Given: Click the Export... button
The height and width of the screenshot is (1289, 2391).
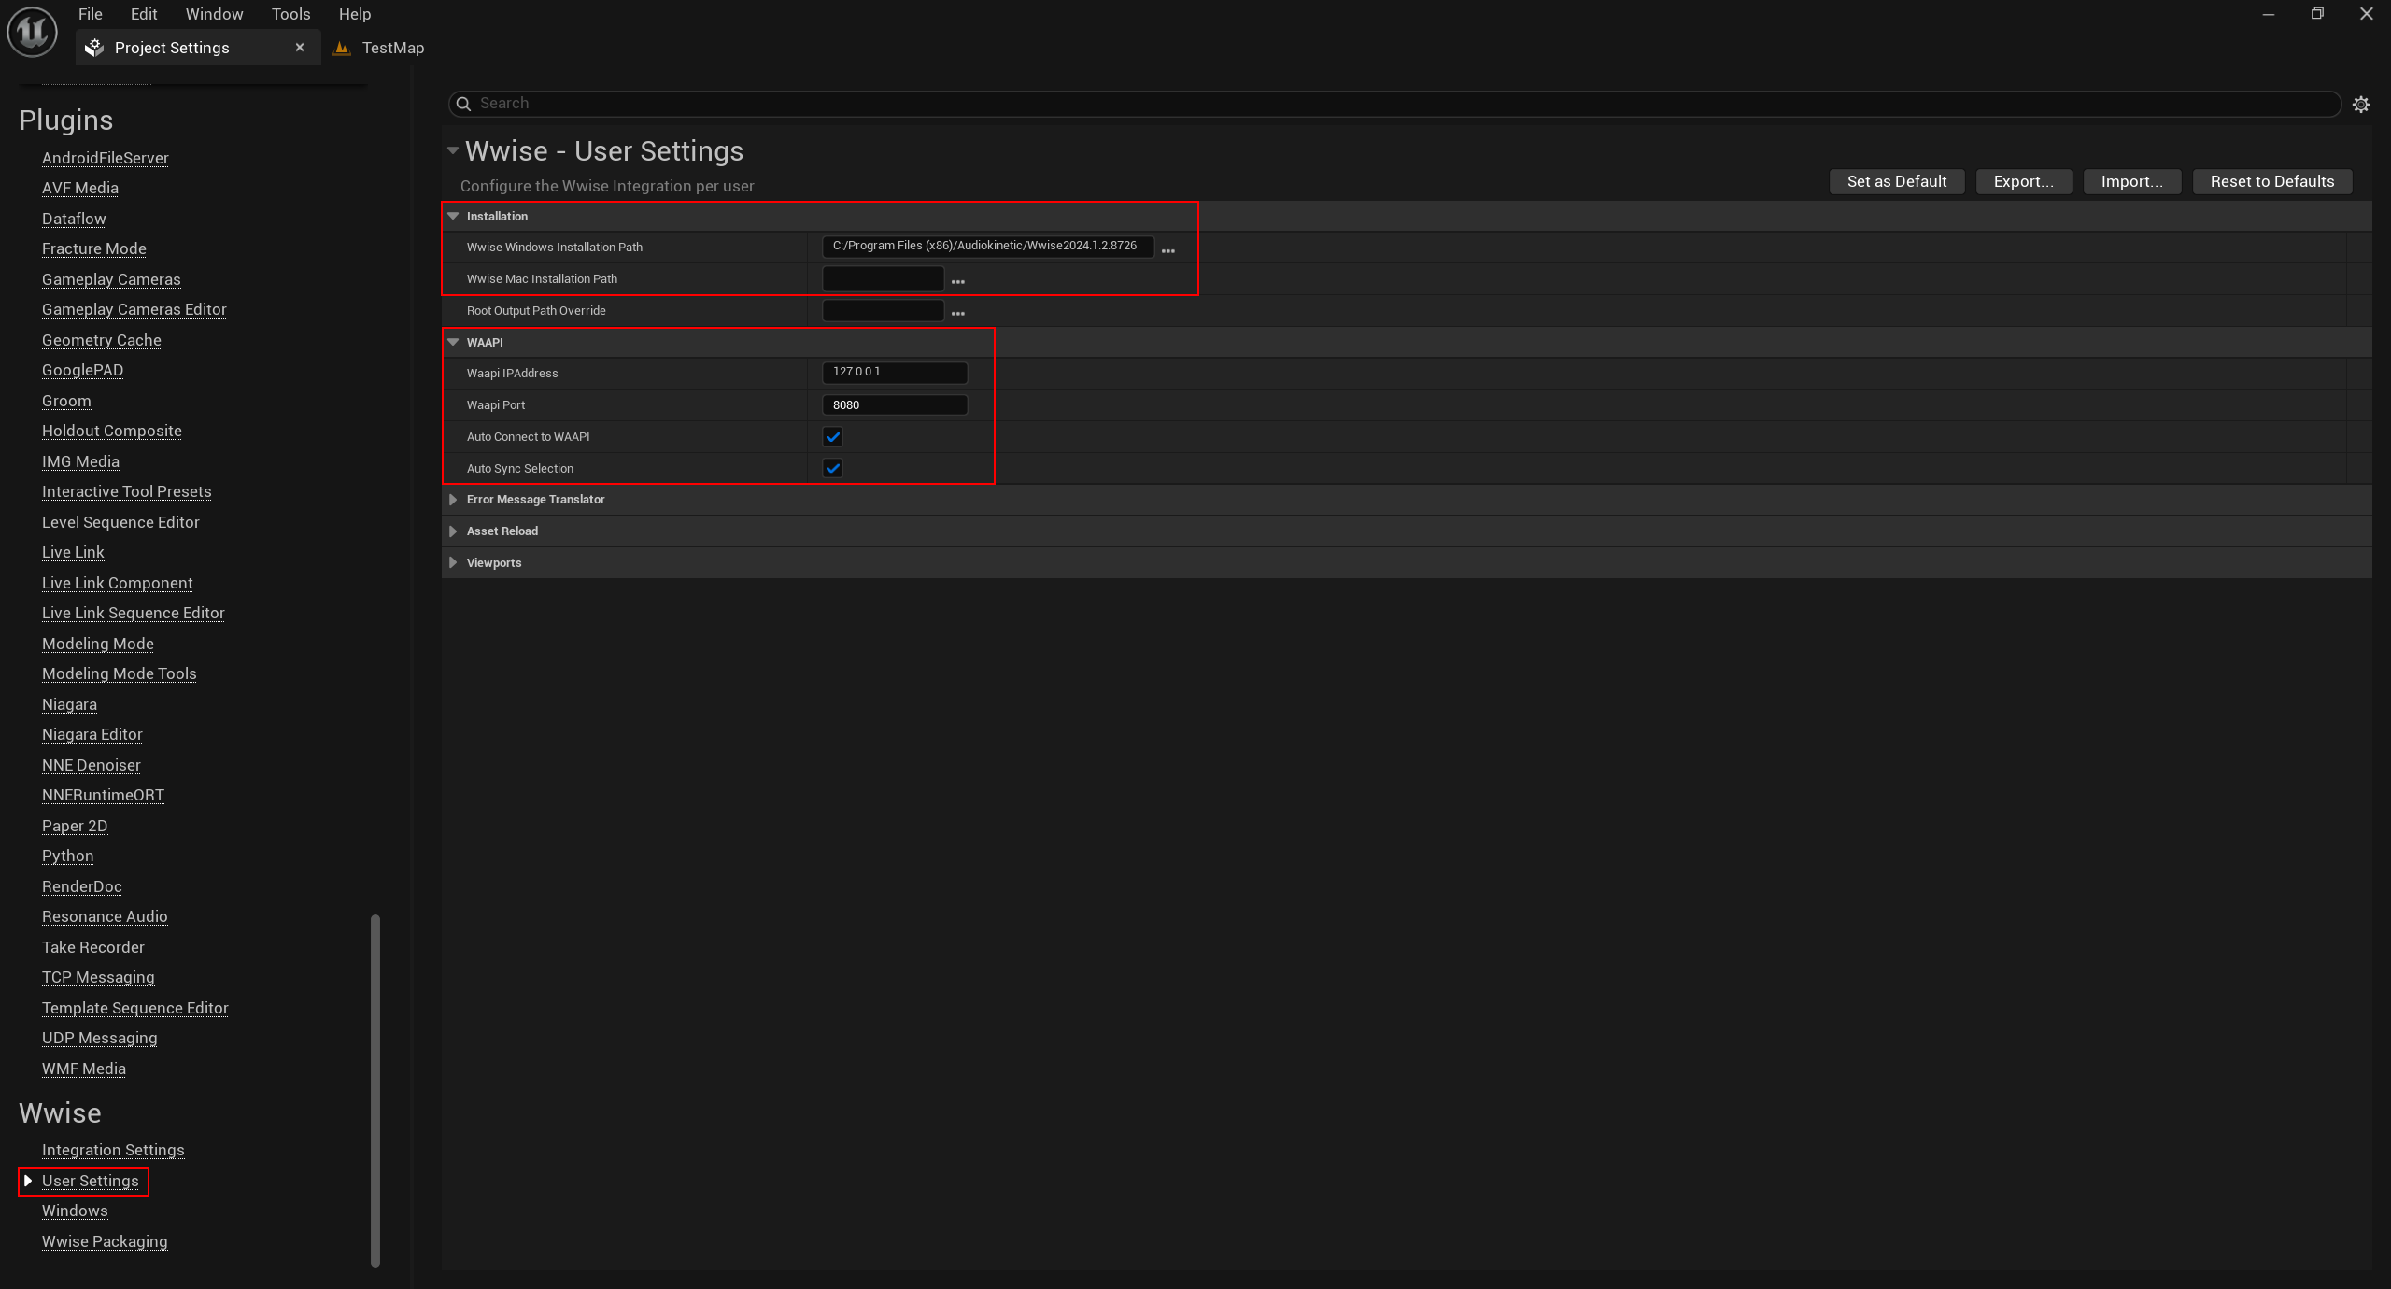Looking at the screenshot, I should tap(2024, 181).
